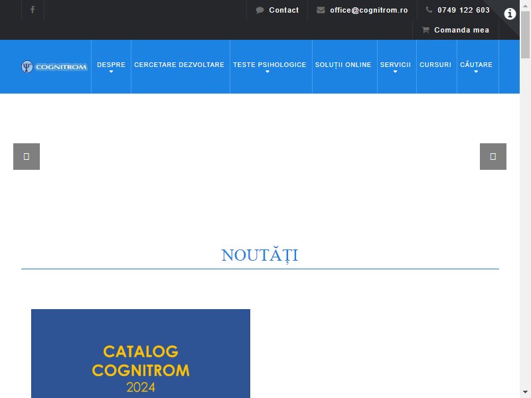Click the Contact speech bubble icon
531x398 pixels.
pos(260,10)
